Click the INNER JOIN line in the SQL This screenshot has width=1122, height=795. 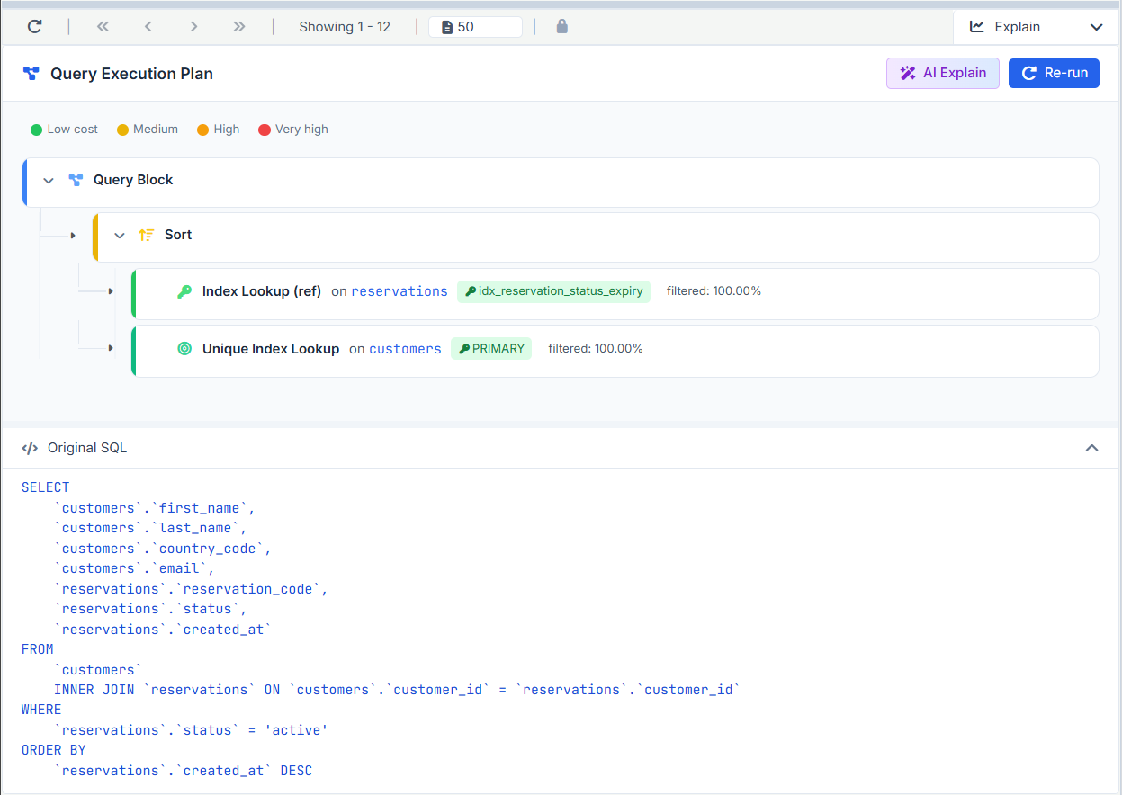click(x=397, y=690)
